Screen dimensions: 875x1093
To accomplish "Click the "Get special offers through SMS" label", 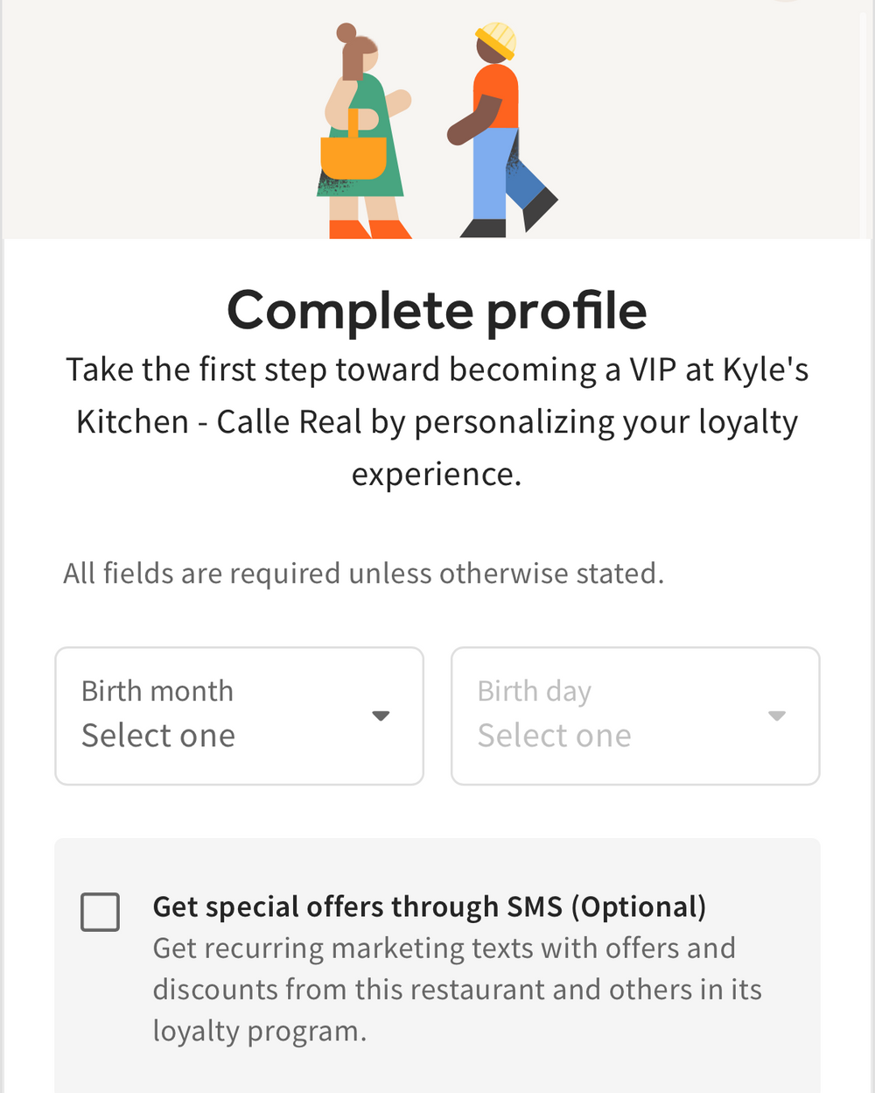I will (429, 906).
